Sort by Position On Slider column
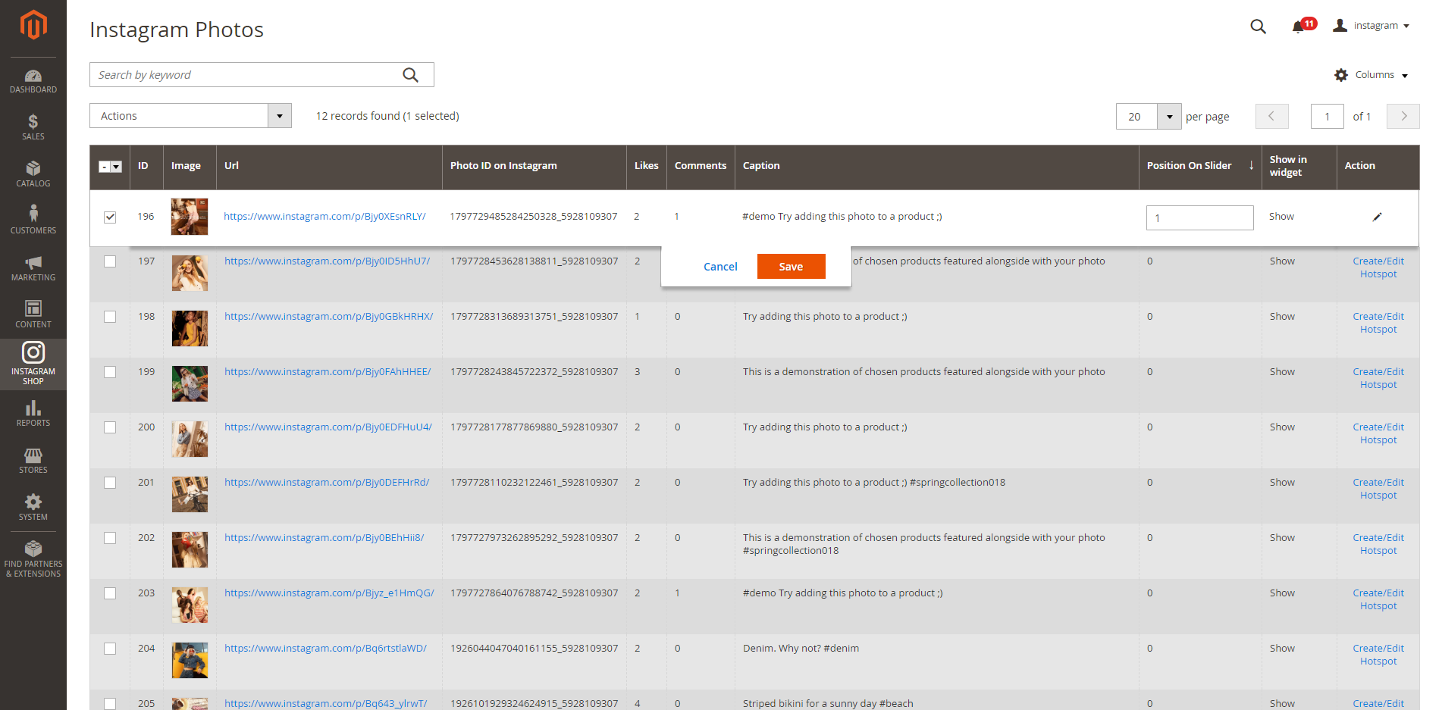The height and width of the screenshot is (710, 1442). [x=1200, y=166]
